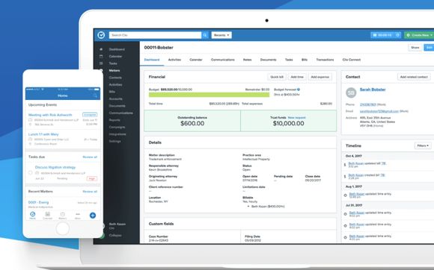This screenshot has width=434, height=270.
Task: Click the running timer in the top bar
Action: tap(383, 35)
